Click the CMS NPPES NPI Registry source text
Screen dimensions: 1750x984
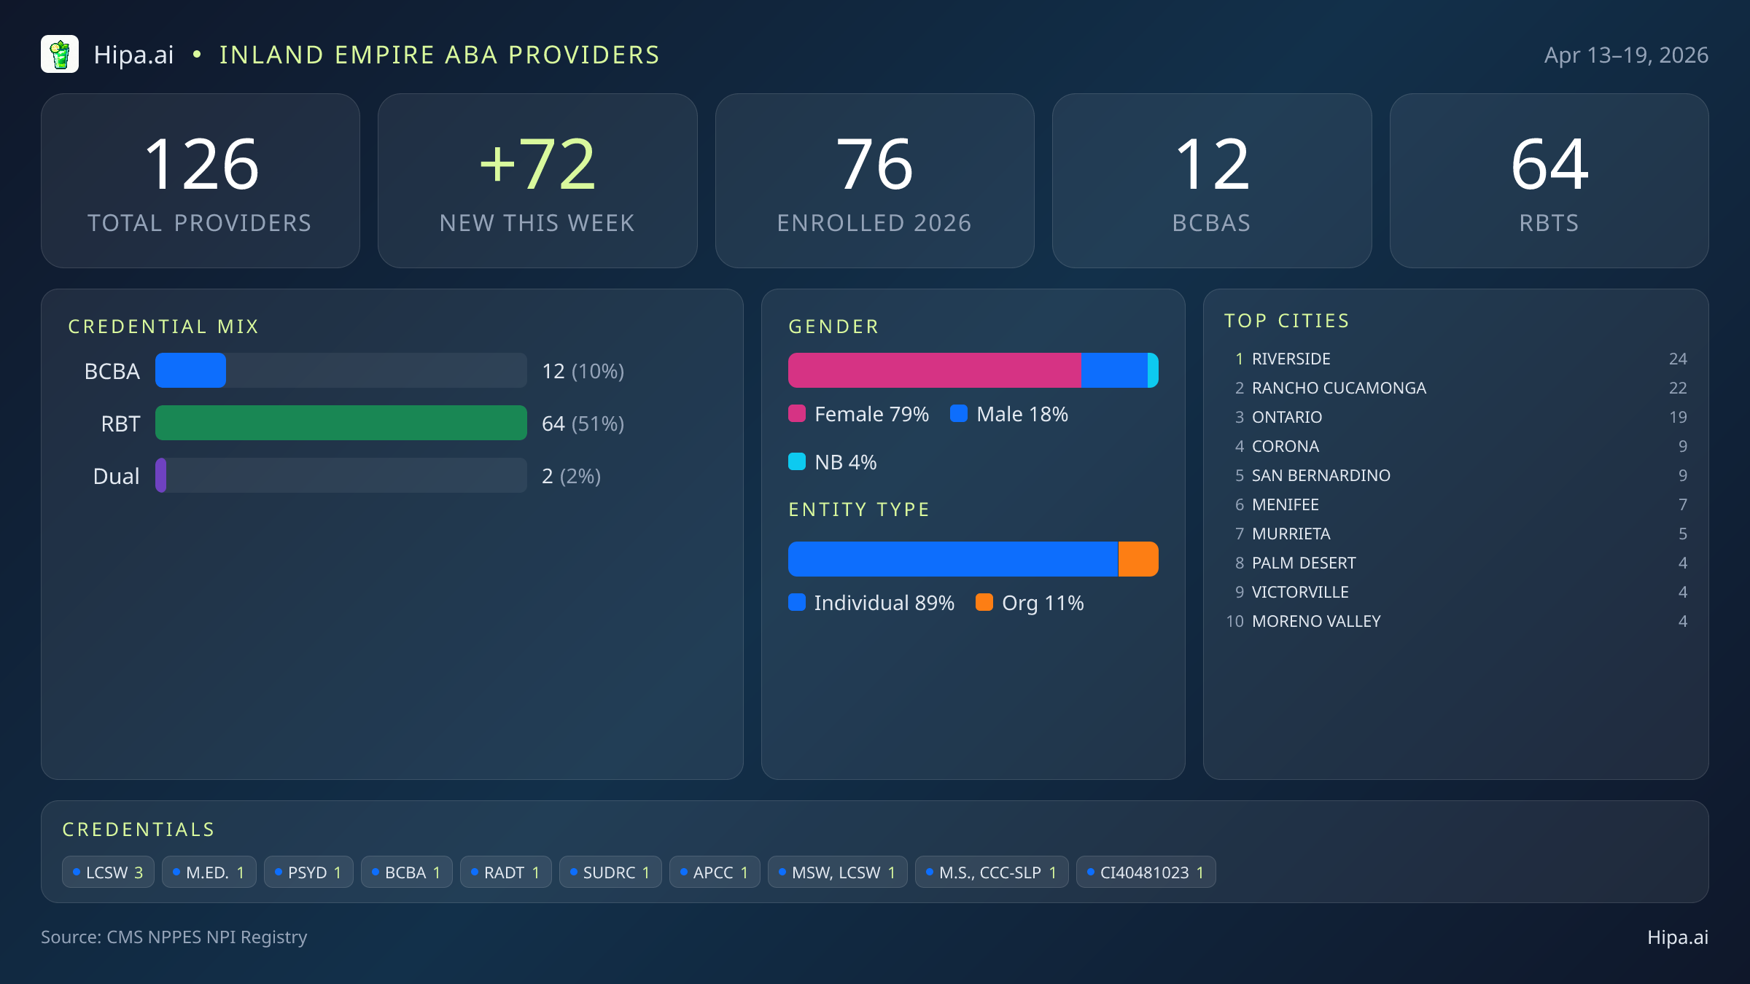pos(174,937)
